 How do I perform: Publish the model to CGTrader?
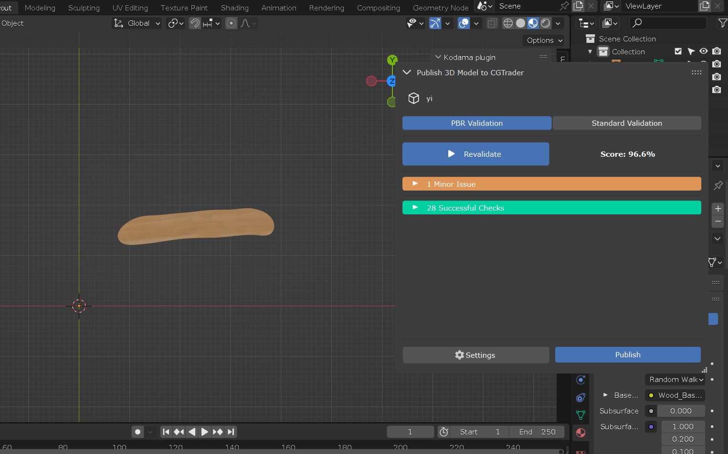coord(628,355)
